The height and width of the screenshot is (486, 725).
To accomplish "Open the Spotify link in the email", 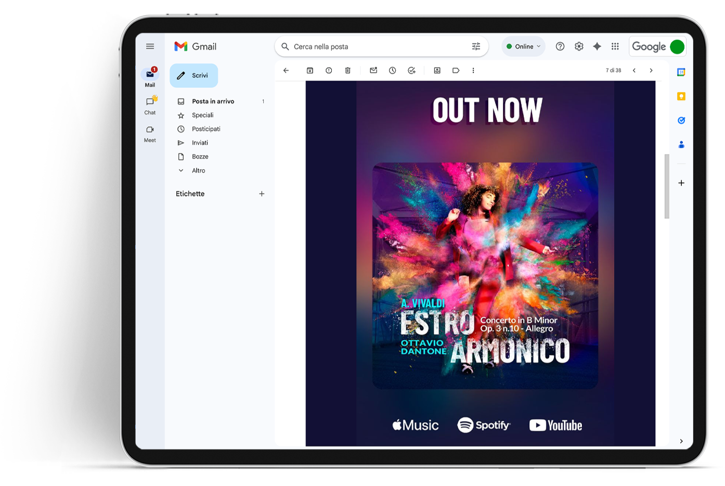I will click(x=484, y=425).
